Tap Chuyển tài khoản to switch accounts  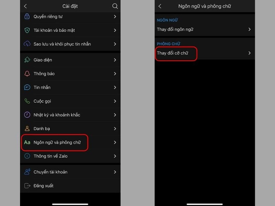[70, 172]
